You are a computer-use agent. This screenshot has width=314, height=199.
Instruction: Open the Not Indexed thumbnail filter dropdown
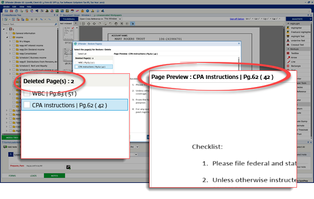[x=76, y=24]
